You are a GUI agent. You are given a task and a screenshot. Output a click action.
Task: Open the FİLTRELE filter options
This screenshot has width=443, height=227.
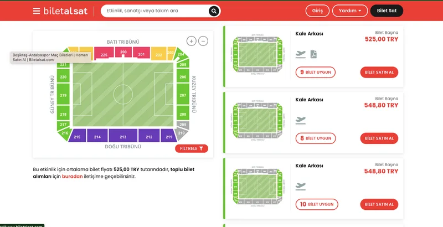point(192,148)
